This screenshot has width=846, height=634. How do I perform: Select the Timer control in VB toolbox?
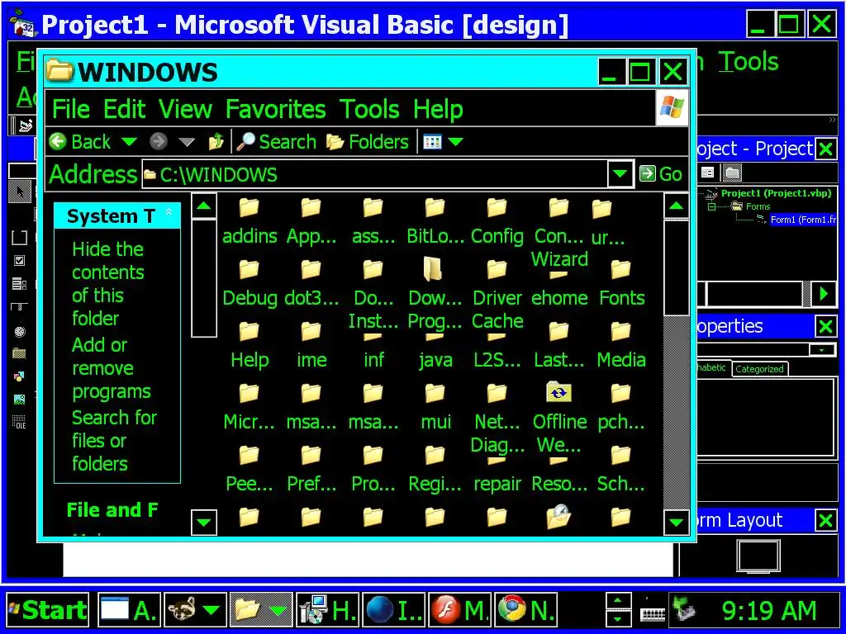pos(20,331)
